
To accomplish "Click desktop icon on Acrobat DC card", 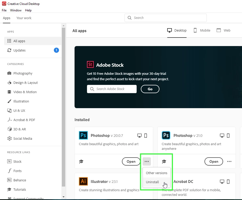I will [x=222, y=182].
